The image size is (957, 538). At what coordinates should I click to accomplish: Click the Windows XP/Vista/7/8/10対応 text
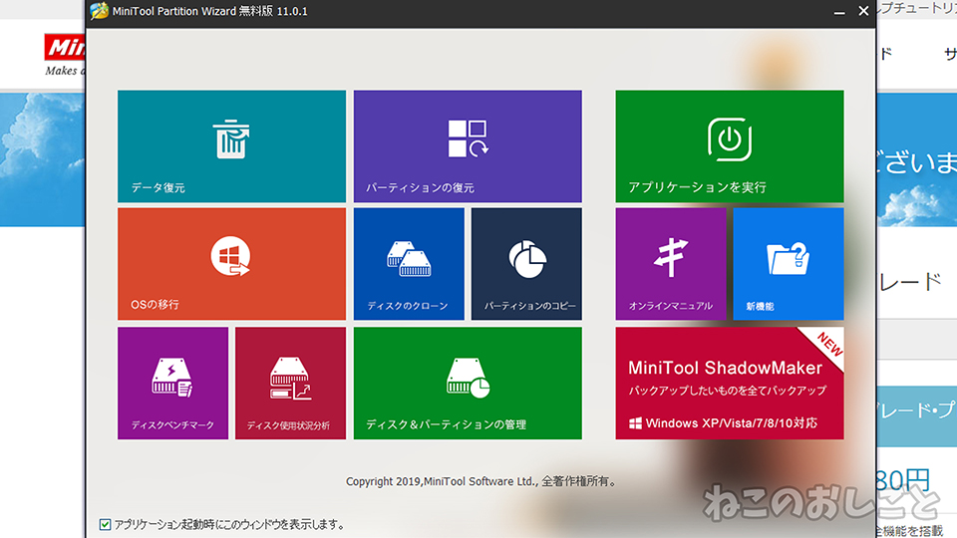pos(731,423)
